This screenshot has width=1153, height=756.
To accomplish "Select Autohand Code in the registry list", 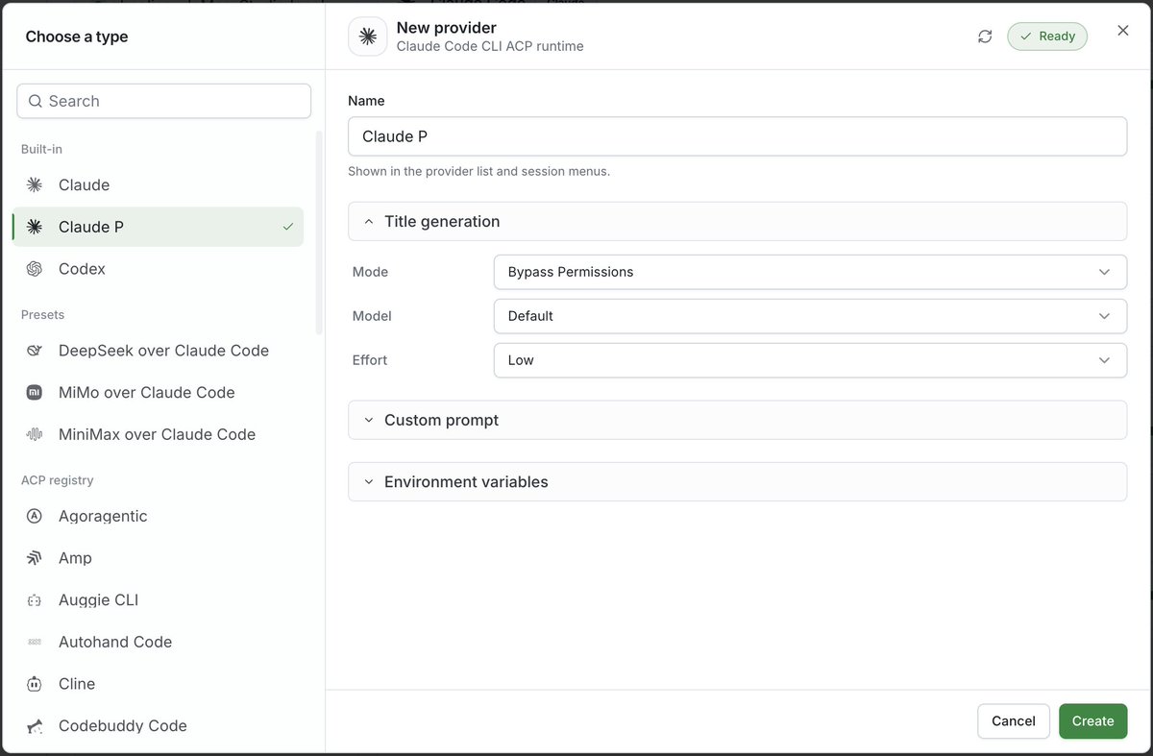I will [x=158, y=642].
